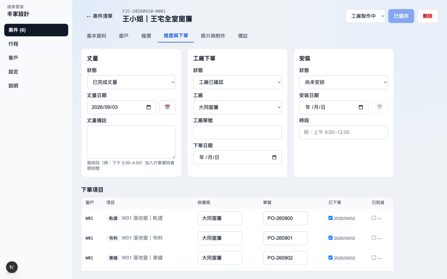Open date picker icon in 安裝日期 field
This screenshot has height=279, width=447.
click(361, 107)
